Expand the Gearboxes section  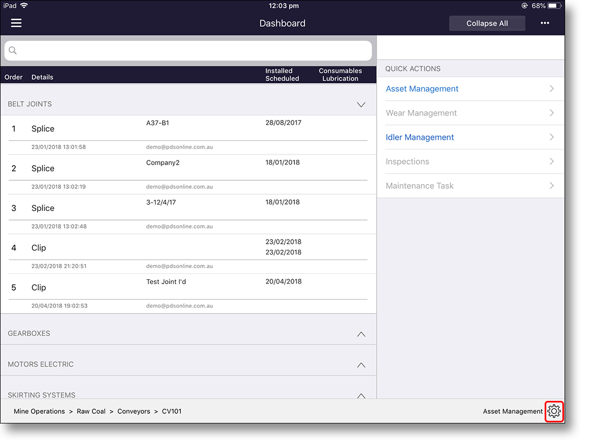point(361,334)
